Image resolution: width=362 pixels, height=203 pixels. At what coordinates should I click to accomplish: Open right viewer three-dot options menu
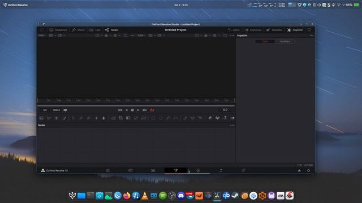coord(232,36)
